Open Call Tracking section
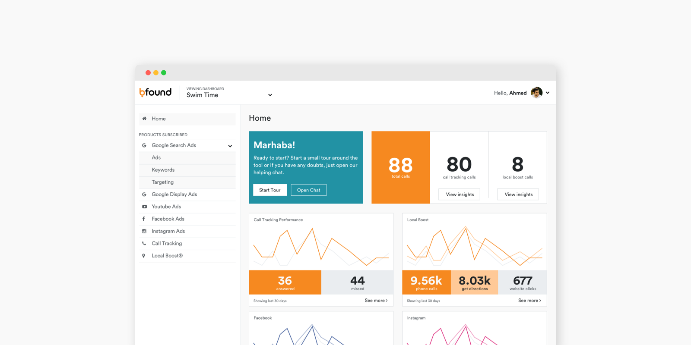 tap(187, 243)
